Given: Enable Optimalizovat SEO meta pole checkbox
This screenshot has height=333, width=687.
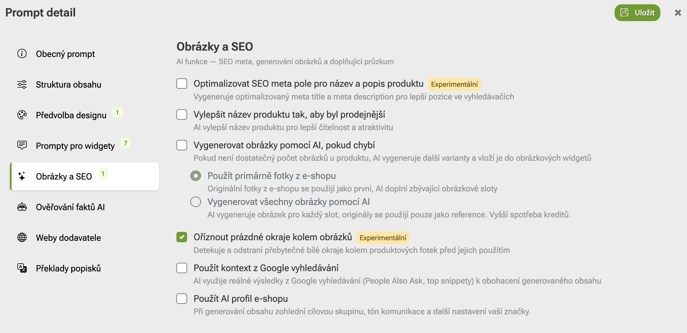Looking at the screenshot, I should (182, 84).
